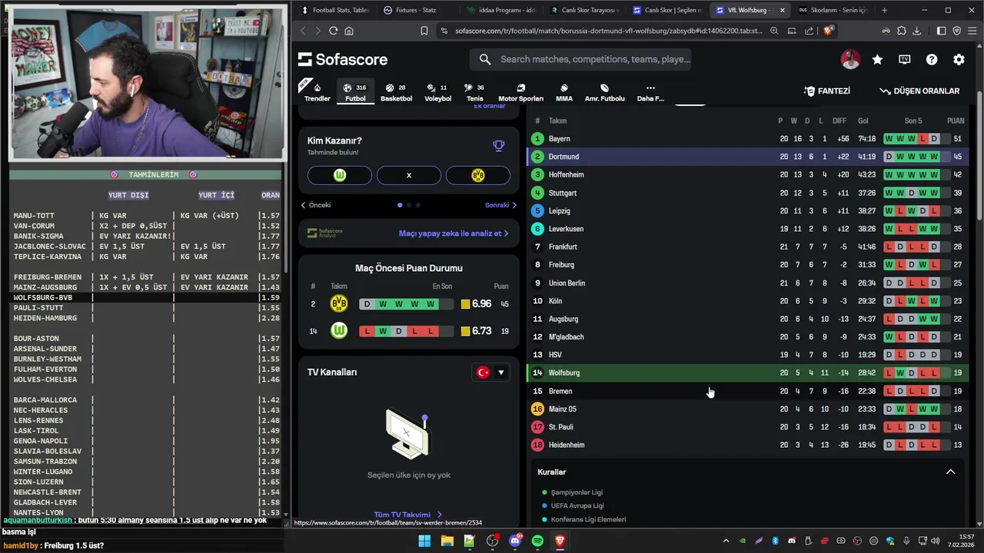
Task: Select the Voleybol sport icon
Action: pyautogui.click(x=437, y=92)
